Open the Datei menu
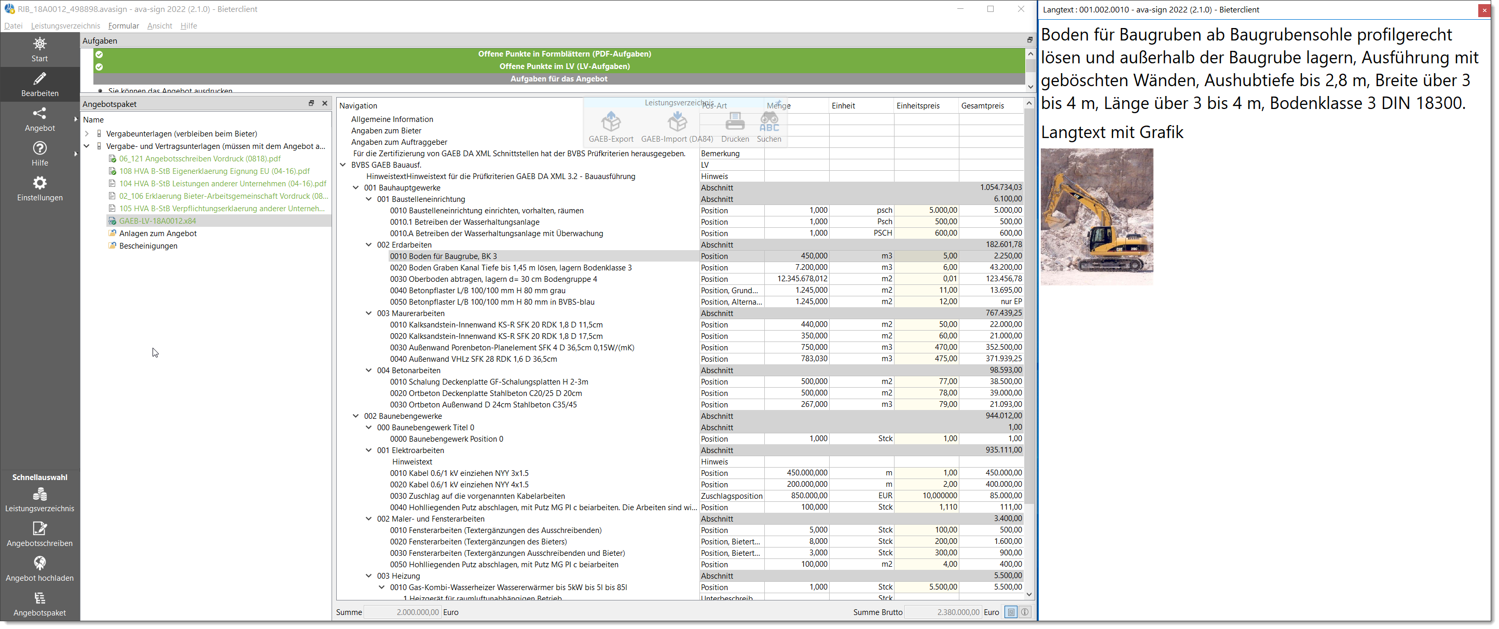The height and width of the screenshot is (629, 1499). (x=13, y=25)
